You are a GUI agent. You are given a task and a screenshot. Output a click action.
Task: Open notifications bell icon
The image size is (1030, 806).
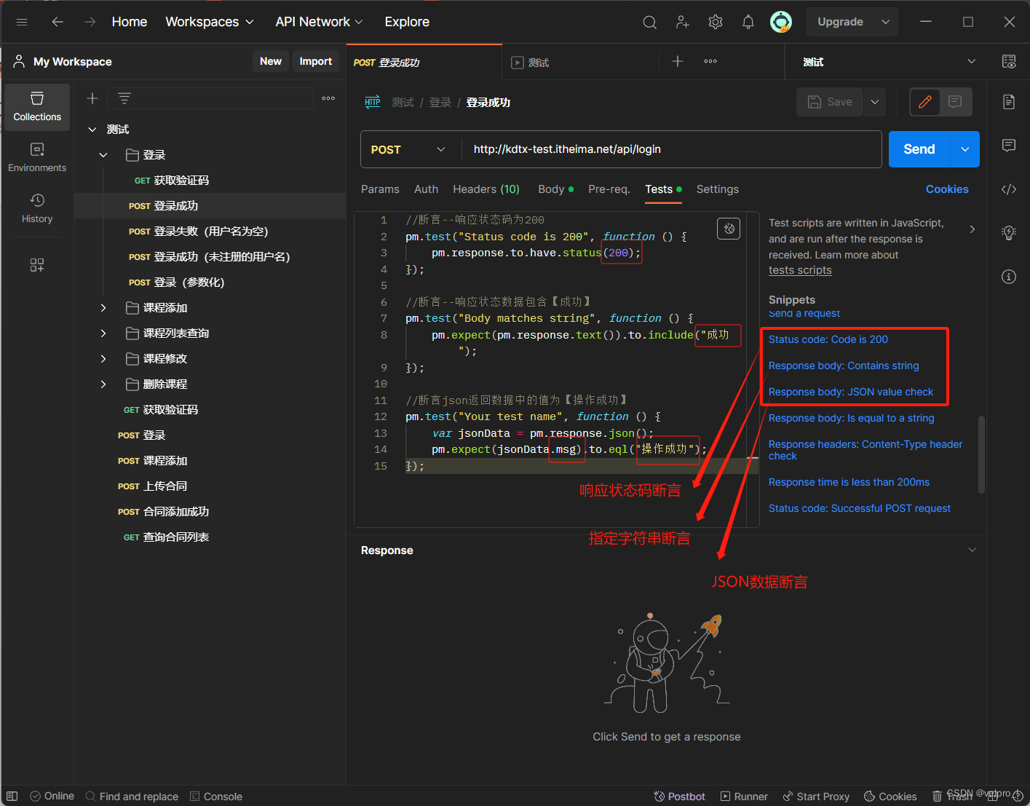pyautogui.click(x=748, y=23)
